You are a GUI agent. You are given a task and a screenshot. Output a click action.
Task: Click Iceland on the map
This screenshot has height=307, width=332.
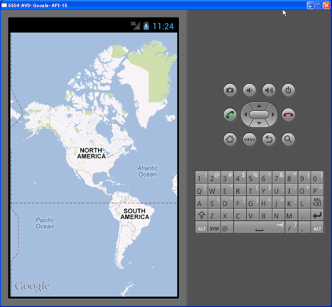click(x=171, y=118)
